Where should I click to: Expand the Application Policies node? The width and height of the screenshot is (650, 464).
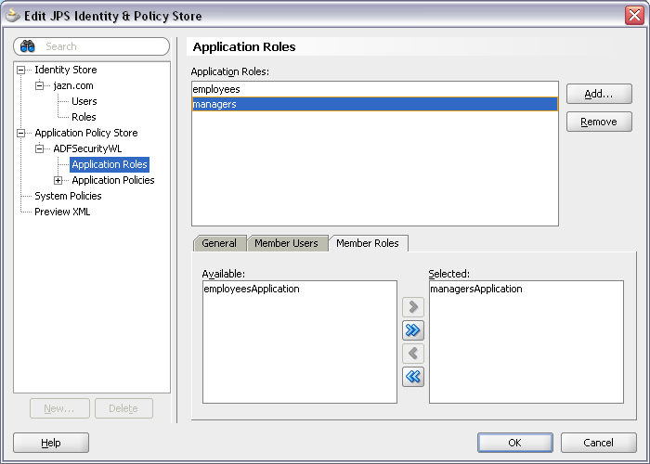tap(58, 180)
